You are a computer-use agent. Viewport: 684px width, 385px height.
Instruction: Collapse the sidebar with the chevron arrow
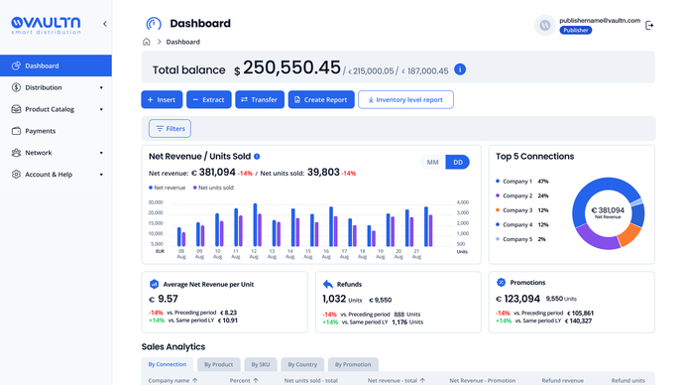[x=105, y=24]
